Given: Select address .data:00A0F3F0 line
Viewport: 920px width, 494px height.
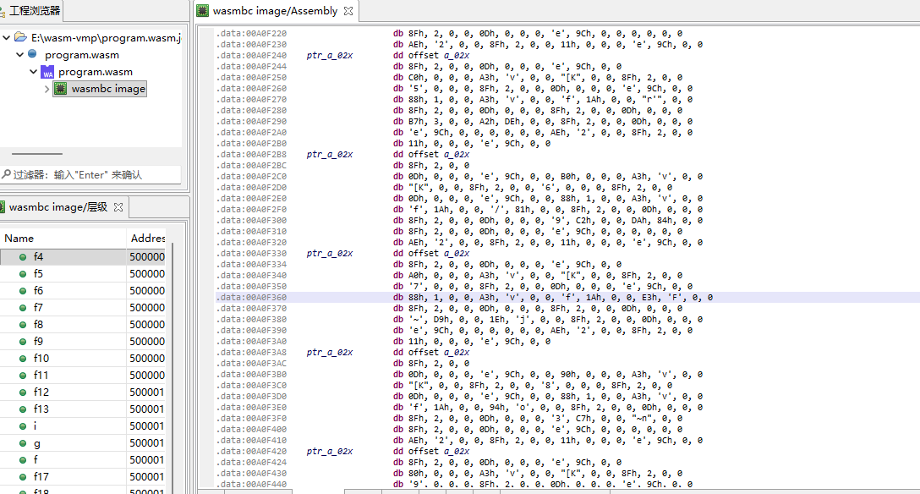Looking at the screenshot, I should [x=251, y=419].
